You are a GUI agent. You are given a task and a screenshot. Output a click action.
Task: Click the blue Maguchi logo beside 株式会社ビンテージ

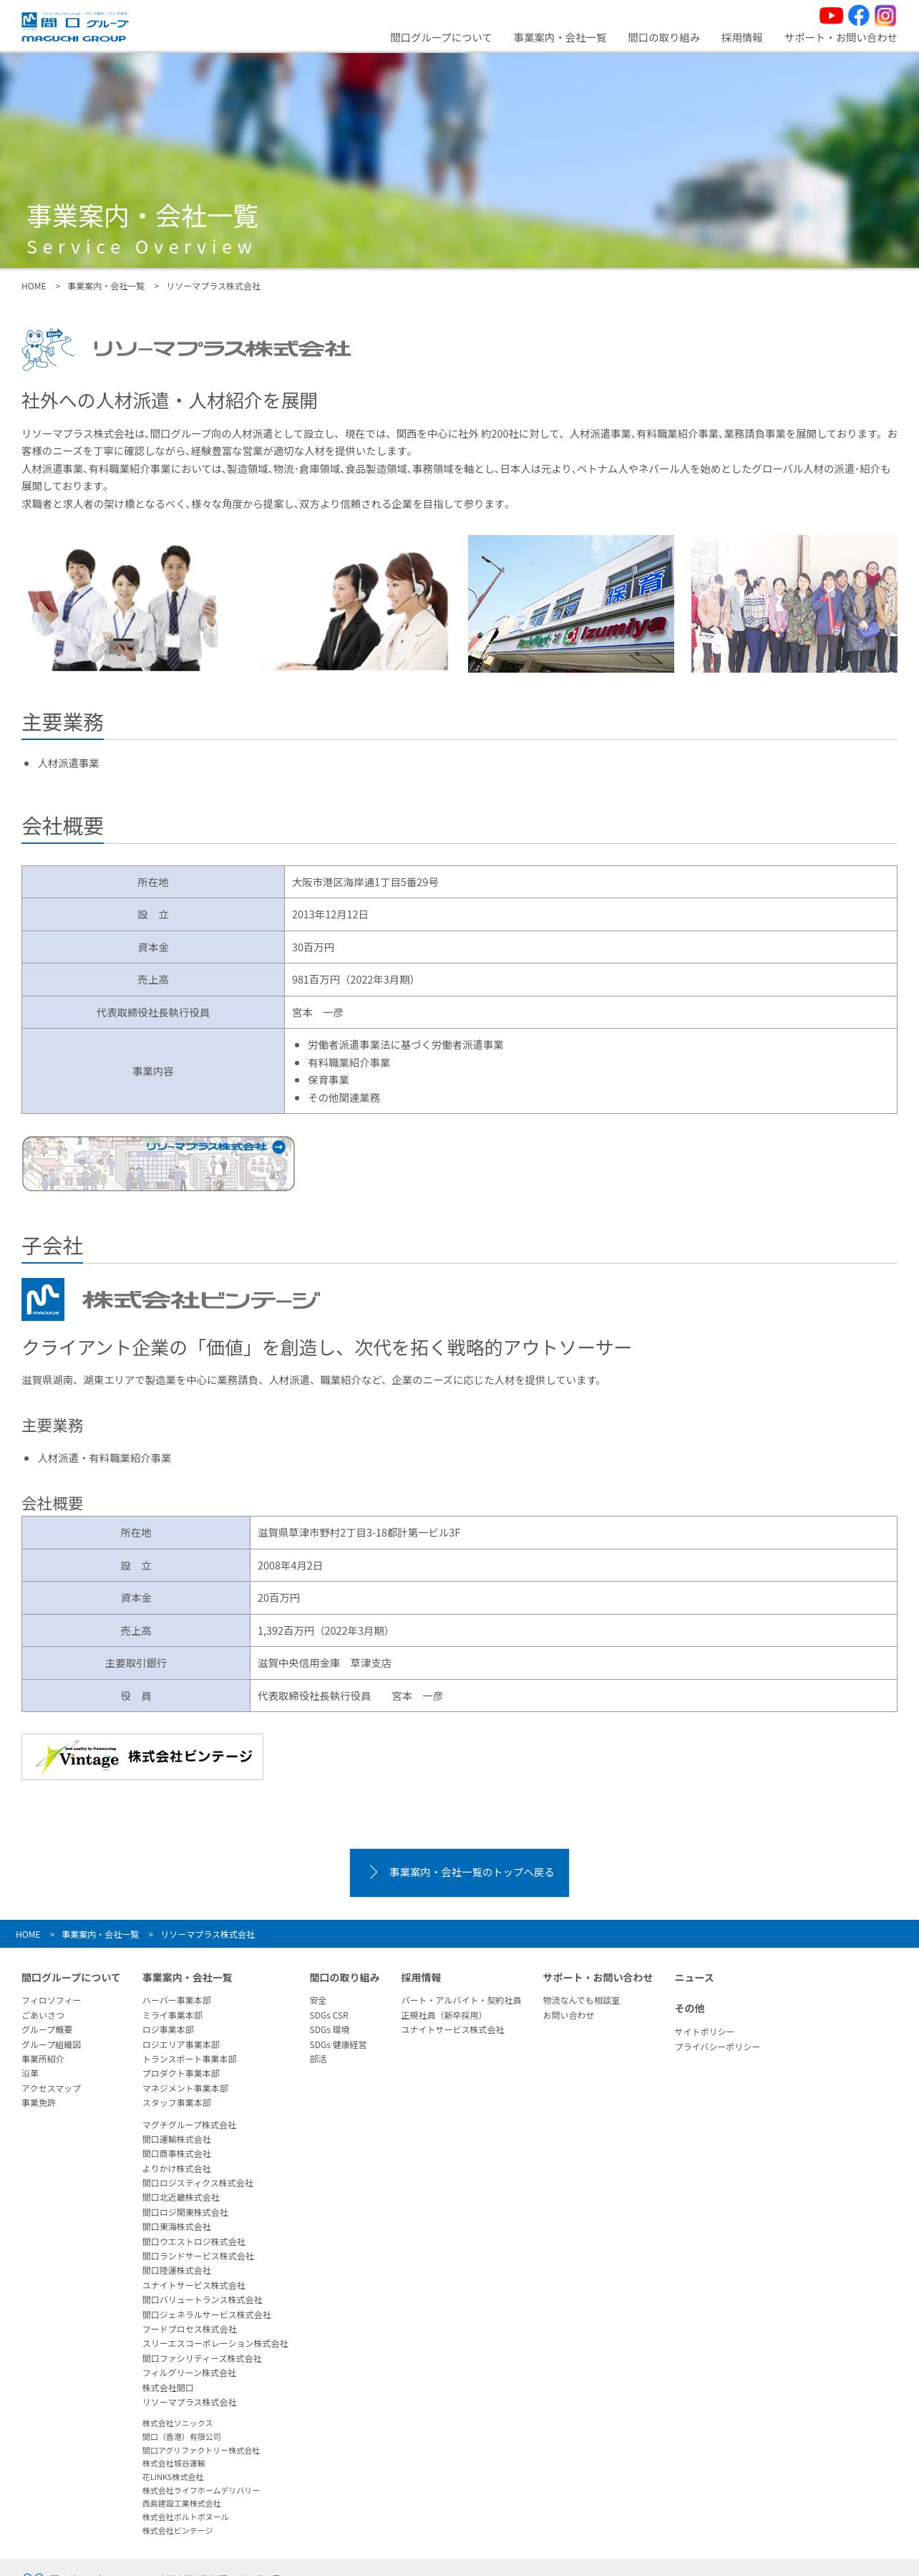pos(43,1299)
